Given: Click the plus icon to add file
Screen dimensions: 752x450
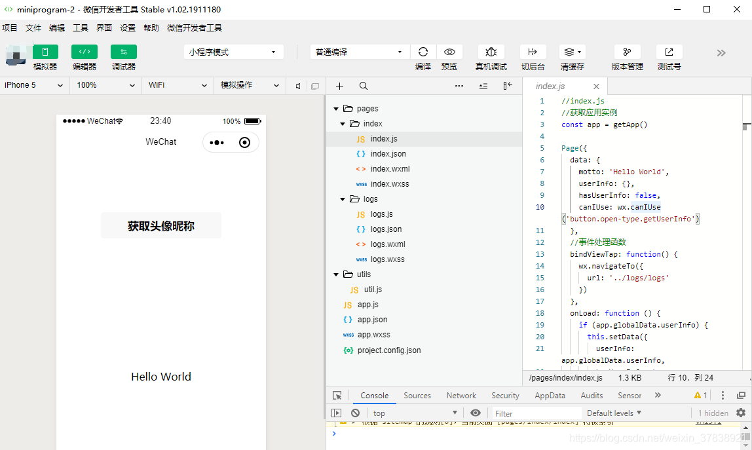Looking at the screenshot, I should [339, 86].
